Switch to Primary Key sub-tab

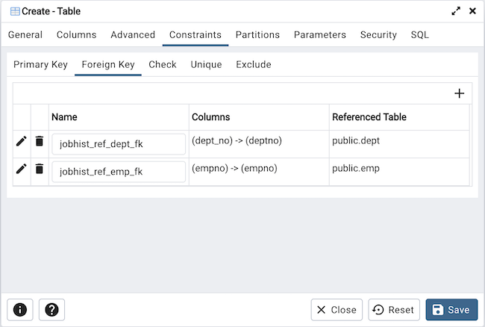pyautogui.click(x=40, y=65)
